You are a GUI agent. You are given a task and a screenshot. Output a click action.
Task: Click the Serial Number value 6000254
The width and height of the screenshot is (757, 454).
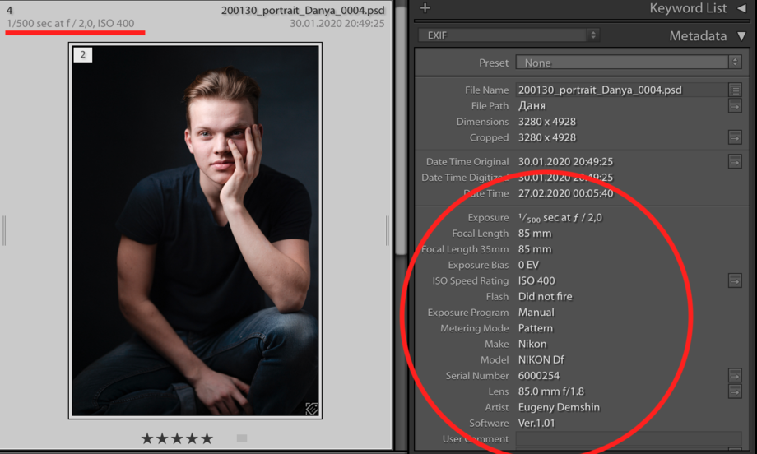pos(539,375)
